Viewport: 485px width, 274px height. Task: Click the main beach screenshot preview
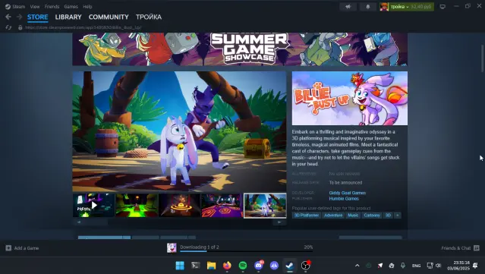tap(179, 131)
